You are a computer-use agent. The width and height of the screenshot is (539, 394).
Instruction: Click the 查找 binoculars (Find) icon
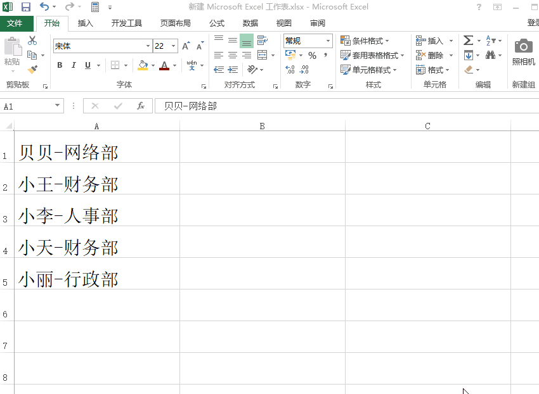pos(491,54)
